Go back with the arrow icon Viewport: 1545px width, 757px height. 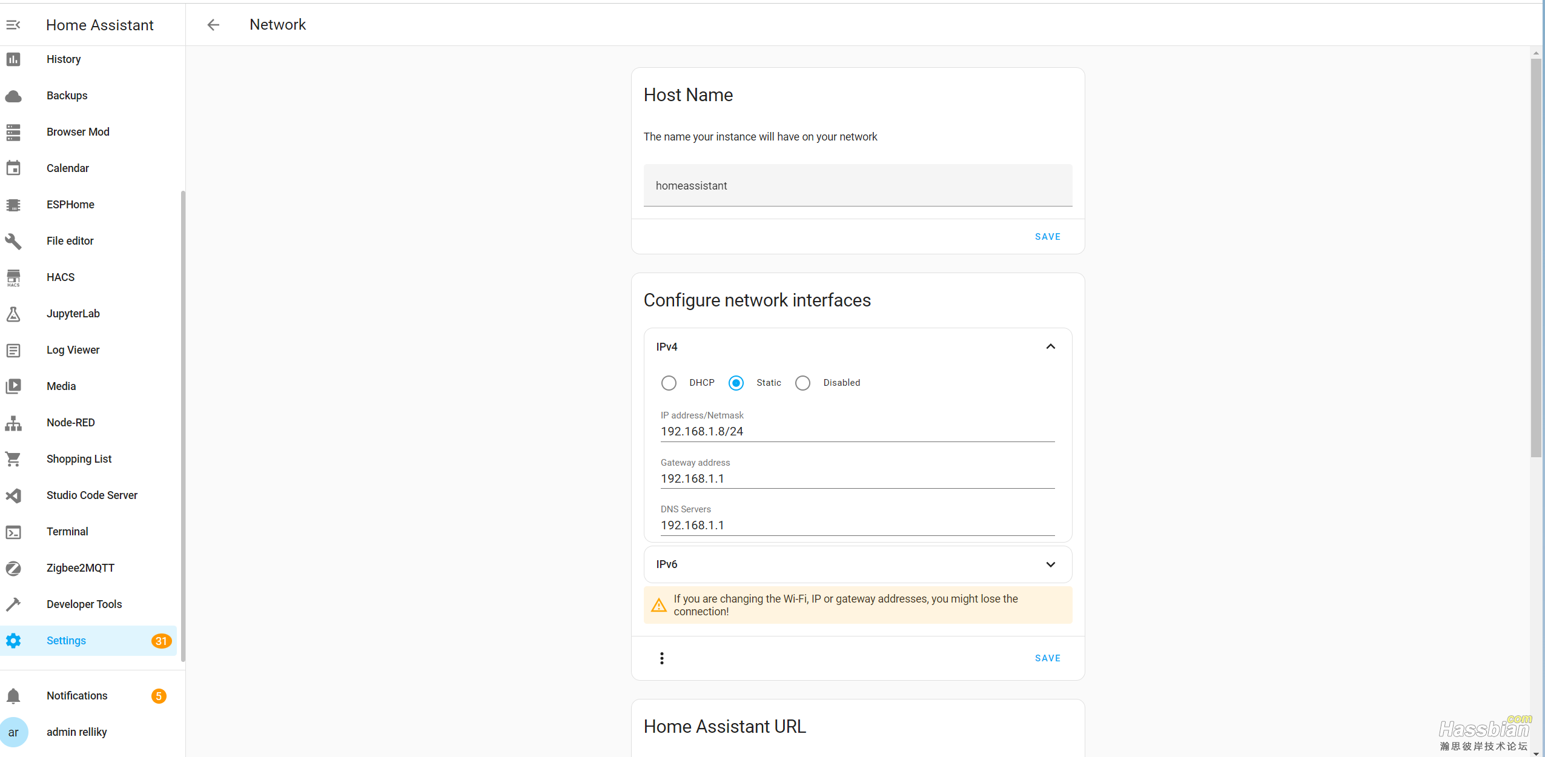[213, 25]
